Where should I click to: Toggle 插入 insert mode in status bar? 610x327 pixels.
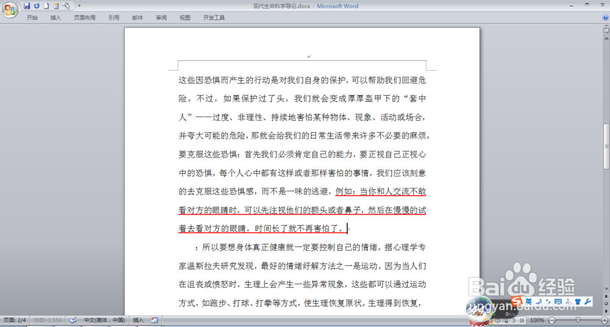138,320
